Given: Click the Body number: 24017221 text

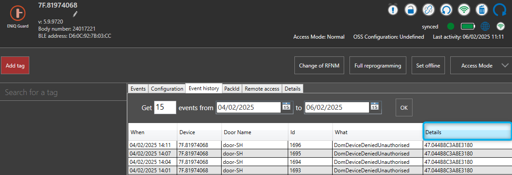Looking at the screenshot, I should coord(67,29).
